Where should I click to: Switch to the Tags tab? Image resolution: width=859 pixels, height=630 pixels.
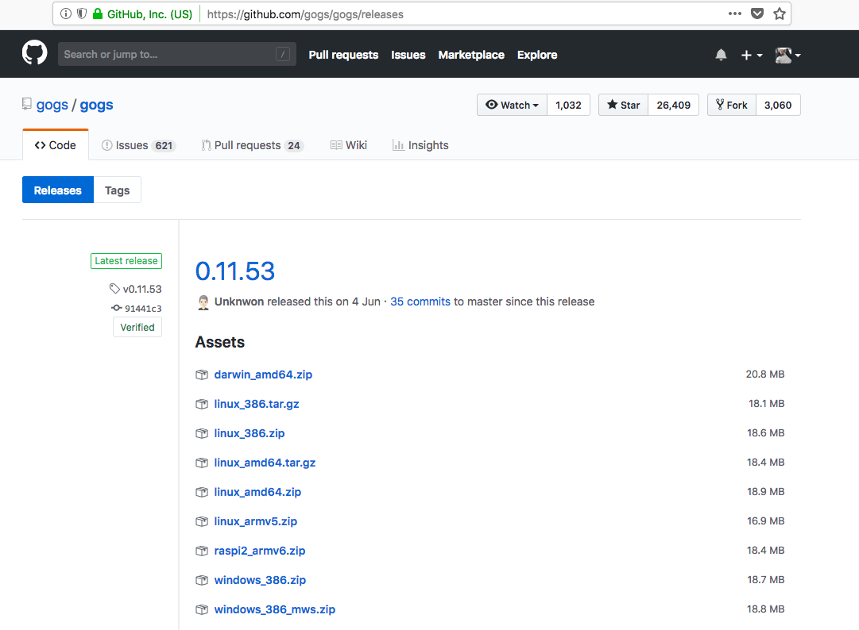point(117,190)
